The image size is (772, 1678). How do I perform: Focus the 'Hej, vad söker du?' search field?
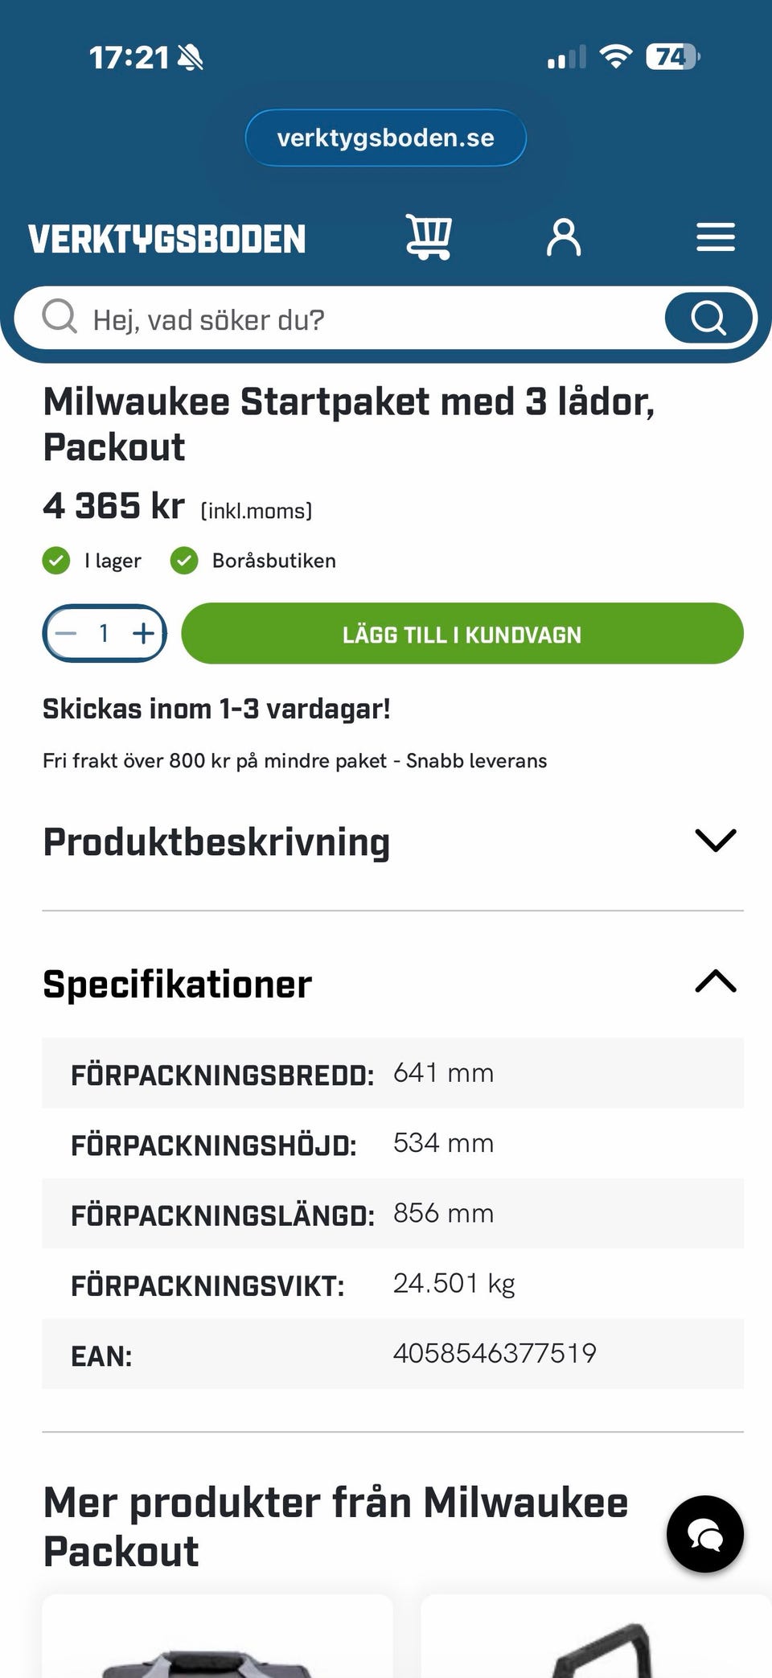(x=362, y=319)
